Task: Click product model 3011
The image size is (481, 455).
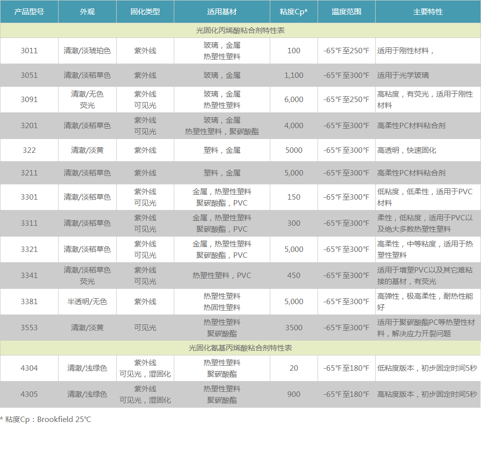Action: pyautogui.click(x=29, y=50)
